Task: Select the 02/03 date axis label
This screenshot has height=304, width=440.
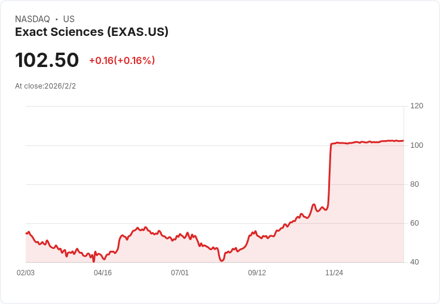Action: click(26, 273)
